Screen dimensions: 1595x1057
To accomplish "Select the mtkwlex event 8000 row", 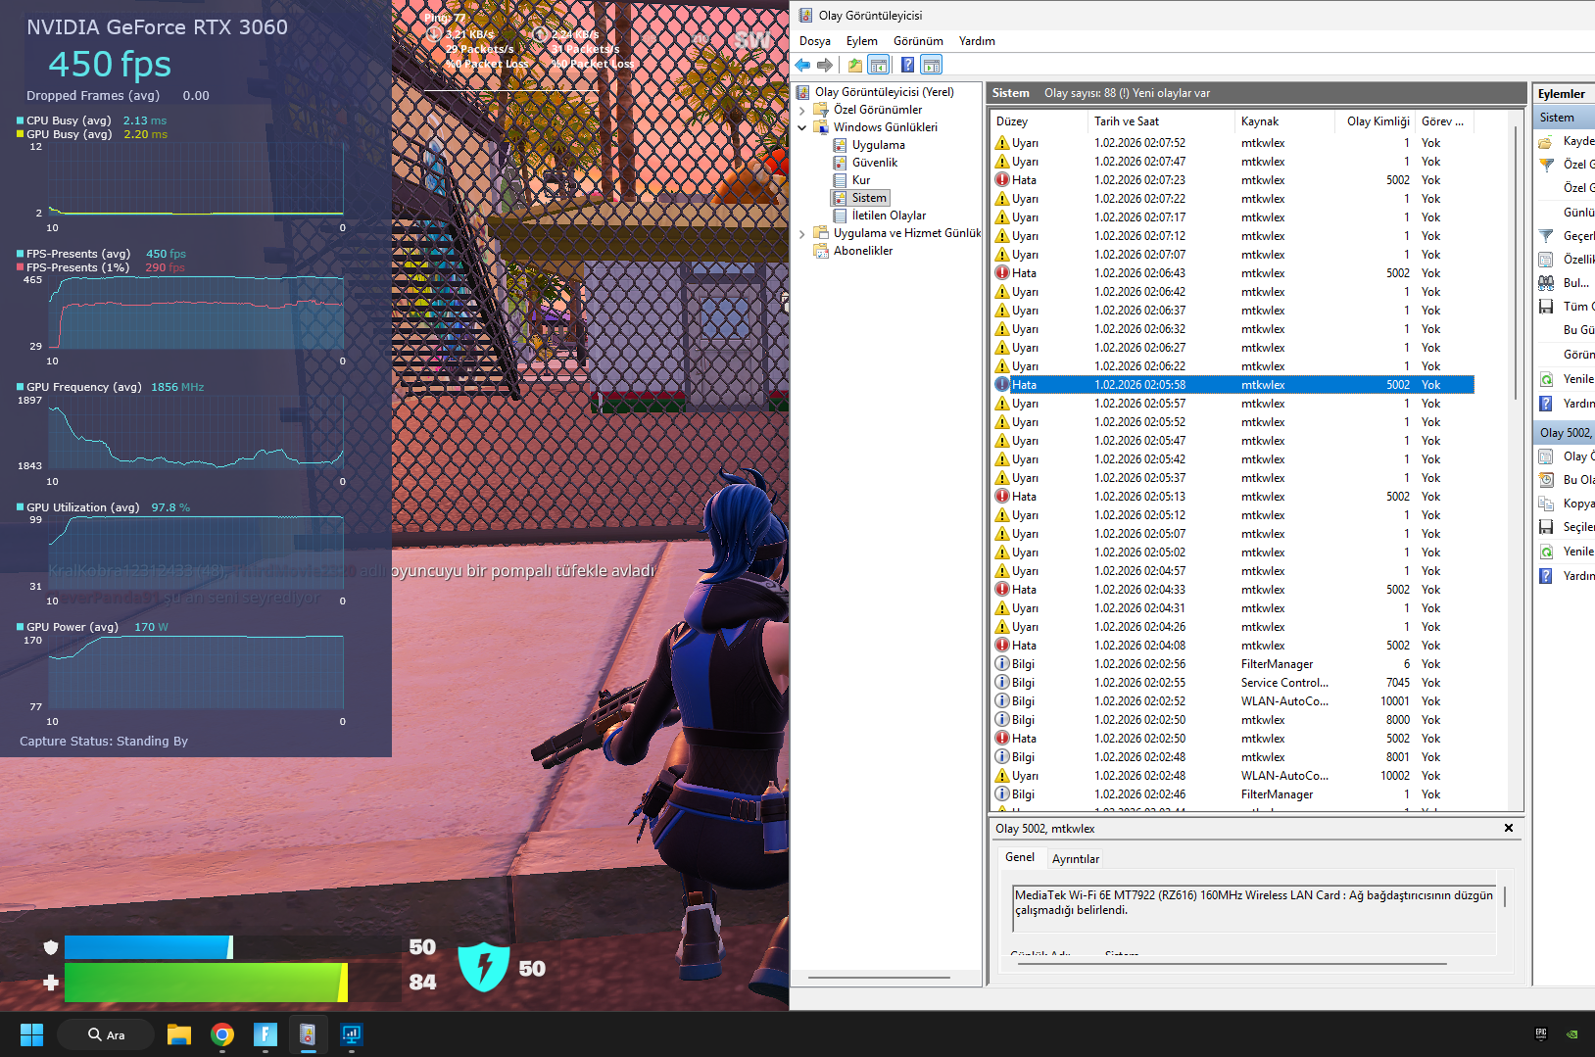I will [1232, 720].
